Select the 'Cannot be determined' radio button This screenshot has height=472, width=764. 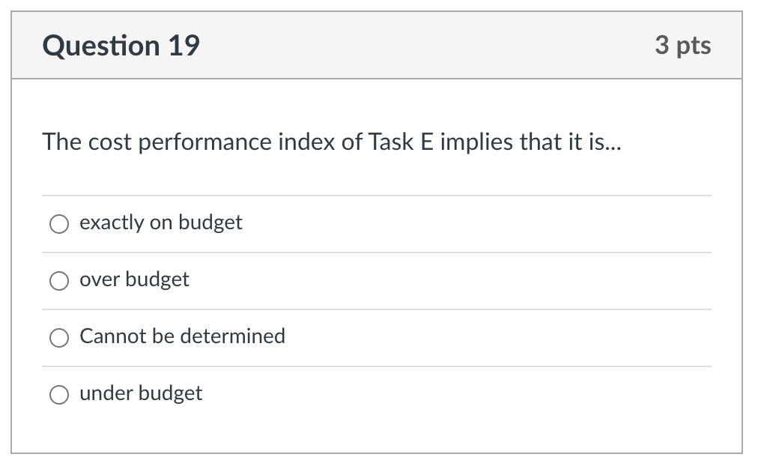coord(59,337)
